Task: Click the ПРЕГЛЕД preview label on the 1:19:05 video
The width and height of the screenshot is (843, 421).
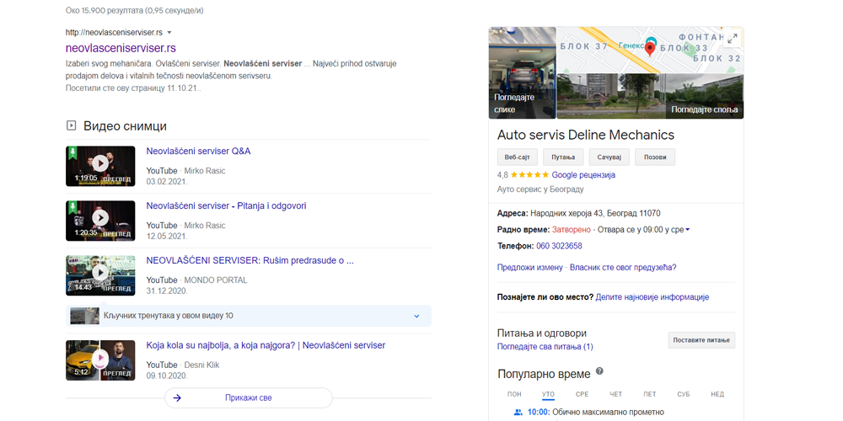Action: [x=116, y=179]
